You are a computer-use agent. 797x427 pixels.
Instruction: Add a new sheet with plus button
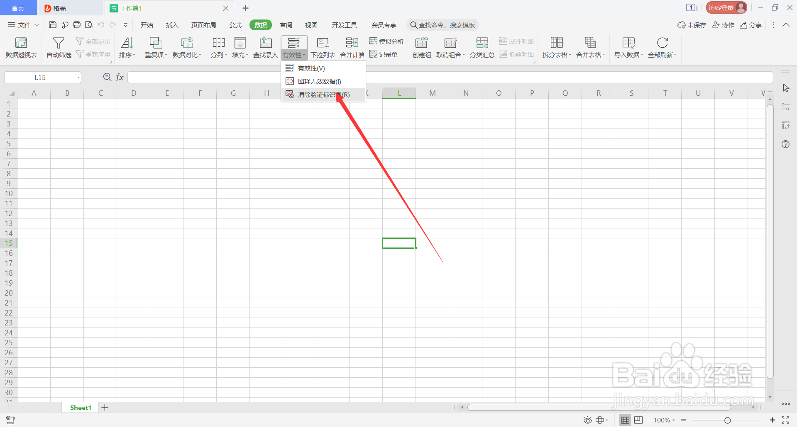coord(105,408)
